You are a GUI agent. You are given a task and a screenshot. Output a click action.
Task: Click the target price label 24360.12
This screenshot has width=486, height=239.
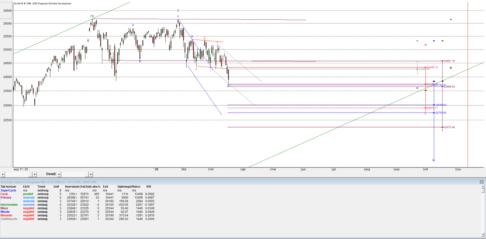click(433, 67)
